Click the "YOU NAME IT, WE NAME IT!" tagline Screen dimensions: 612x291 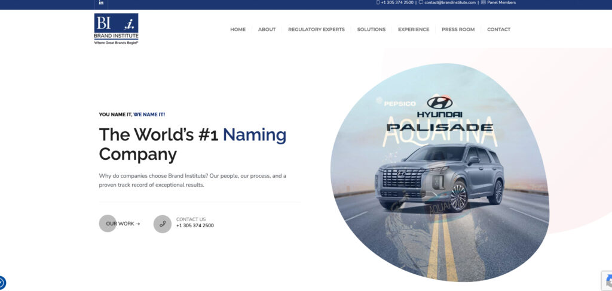(x=132, y=114)
